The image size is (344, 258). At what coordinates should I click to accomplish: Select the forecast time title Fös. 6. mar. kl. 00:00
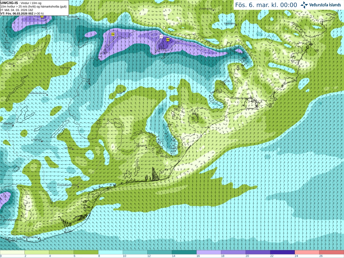pos(266,5)
